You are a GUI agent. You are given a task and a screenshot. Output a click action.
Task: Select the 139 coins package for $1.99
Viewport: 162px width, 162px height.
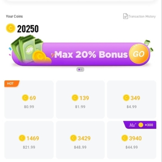(80, 100)
